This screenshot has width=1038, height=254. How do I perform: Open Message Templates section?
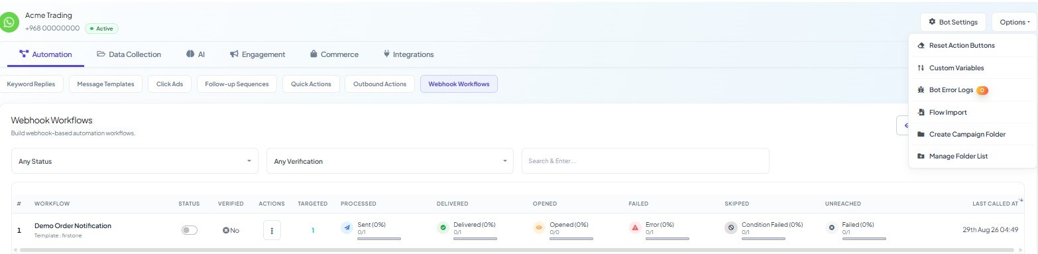[105, 84]
